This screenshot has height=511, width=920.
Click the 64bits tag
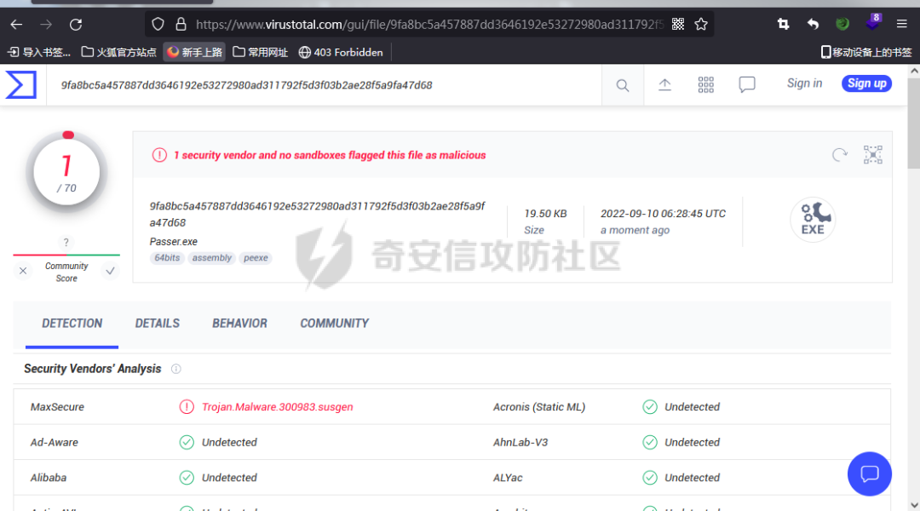[x=167, y=257]
